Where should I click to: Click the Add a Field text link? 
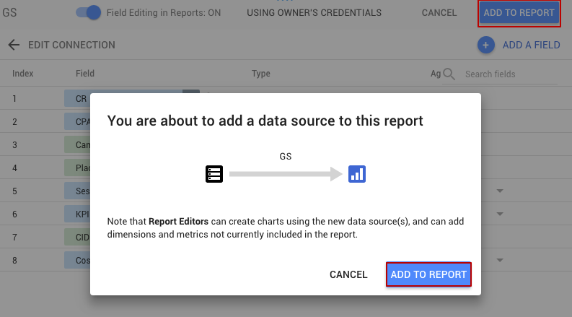click(531, 45)
